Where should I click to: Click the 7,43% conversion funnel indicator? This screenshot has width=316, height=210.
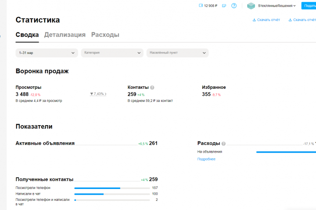(x=98, y=94)
